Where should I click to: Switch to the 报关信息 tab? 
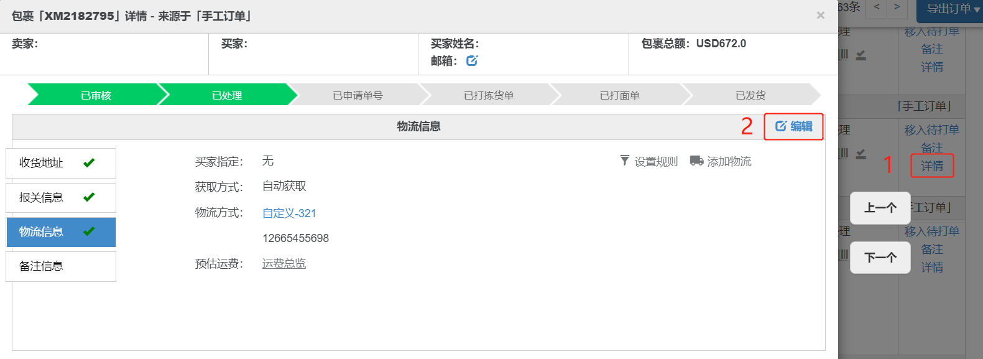coord(61,198)
